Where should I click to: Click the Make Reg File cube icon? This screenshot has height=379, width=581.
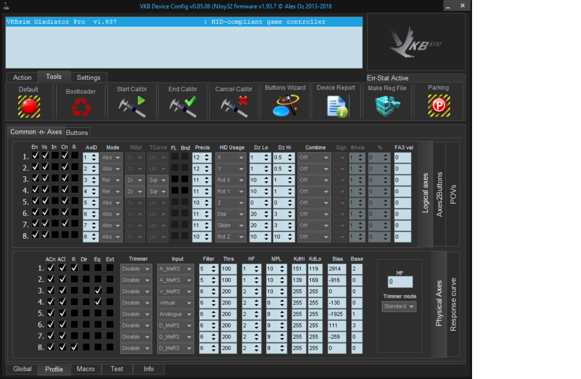click(387, 106)
